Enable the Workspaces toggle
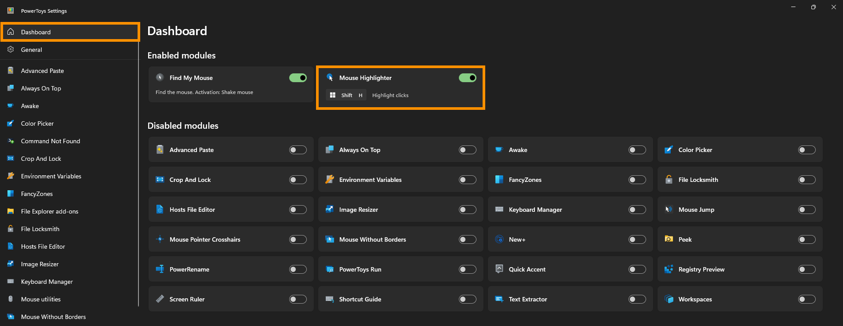 [x=807, y=299]
